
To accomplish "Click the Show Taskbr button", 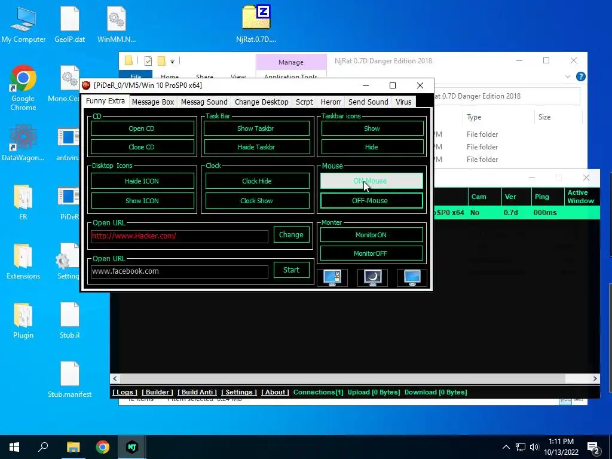I will pyautogui.click(x=256, y=128).
